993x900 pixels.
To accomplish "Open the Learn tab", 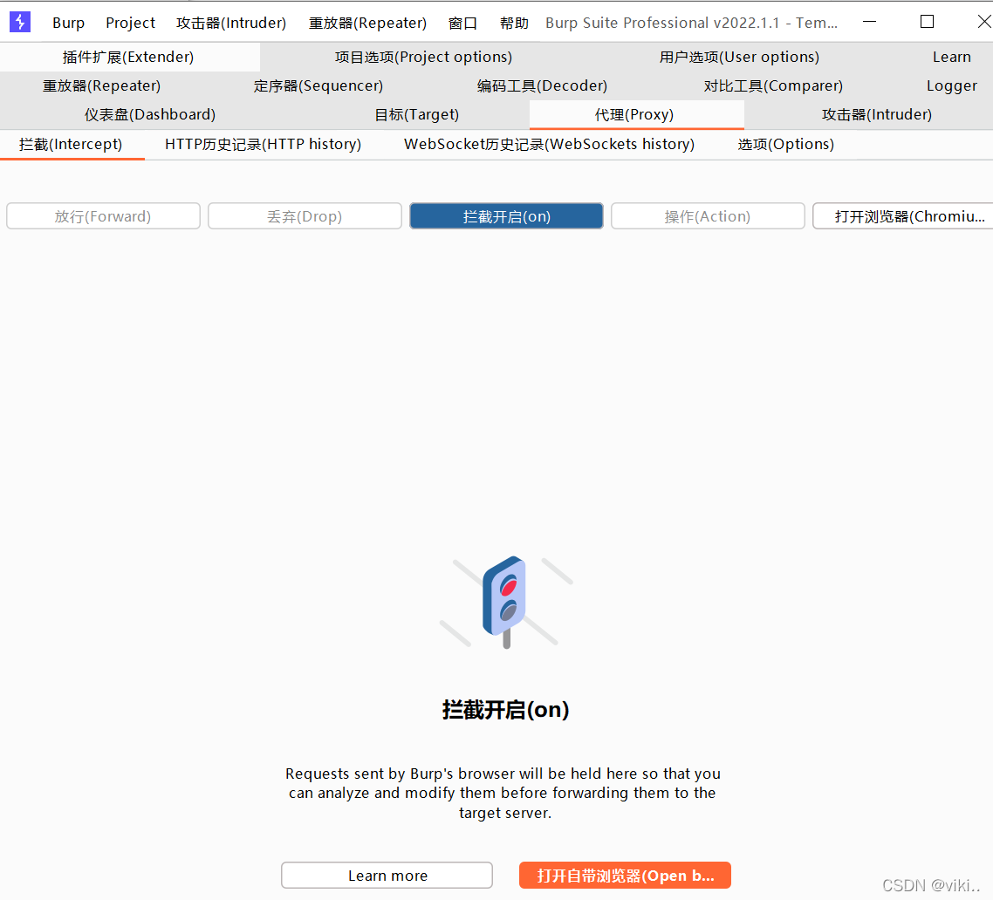I will coord(951,57).
